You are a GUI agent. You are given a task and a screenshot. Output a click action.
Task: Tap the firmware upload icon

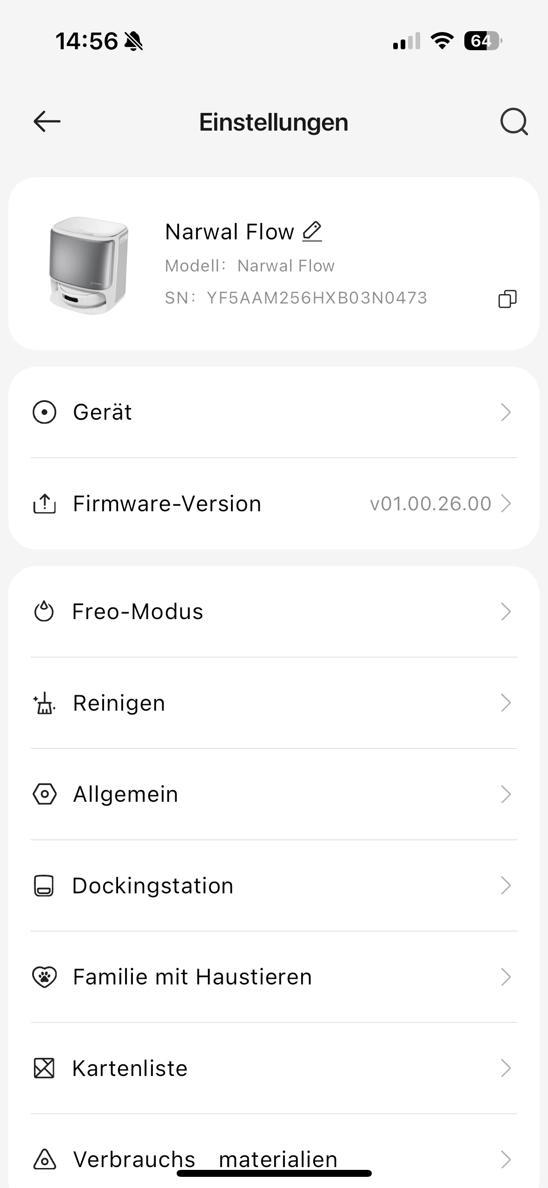[44, 504]
